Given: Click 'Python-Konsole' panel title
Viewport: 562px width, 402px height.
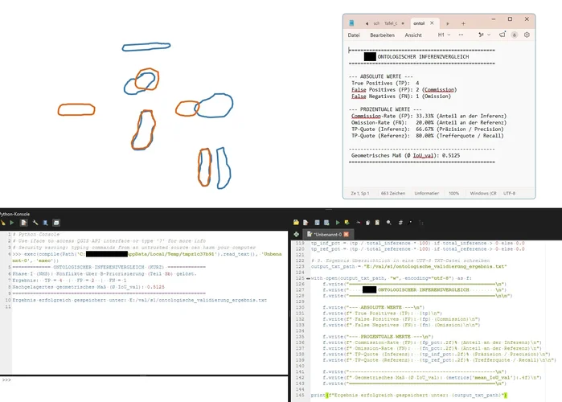Looking at the screenshot, I should point(14,214).
